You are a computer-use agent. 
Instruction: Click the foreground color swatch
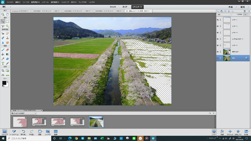(4, 83)
